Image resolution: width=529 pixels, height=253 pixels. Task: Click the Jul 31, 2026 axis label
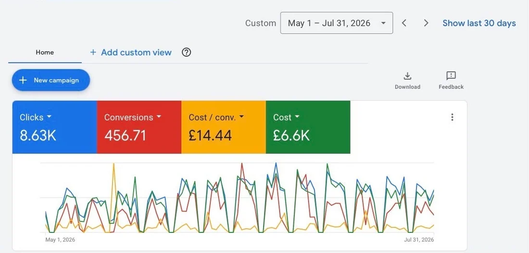419,240
